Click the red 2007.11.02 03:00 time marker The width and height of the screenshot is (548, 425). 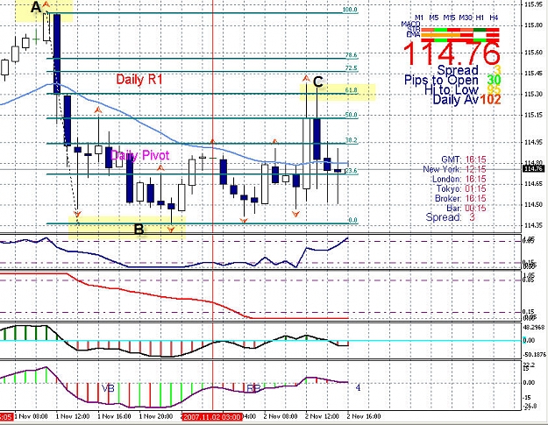(212, 417)
